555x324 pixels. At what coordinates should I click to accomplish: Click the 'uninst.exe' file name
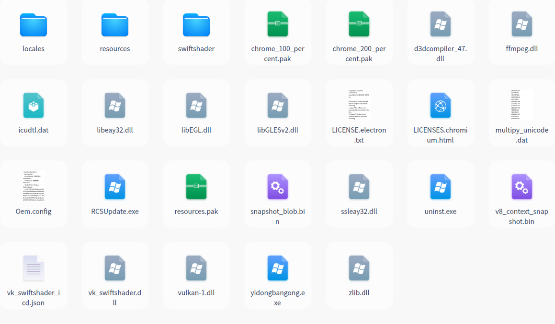tap(441, 212)
